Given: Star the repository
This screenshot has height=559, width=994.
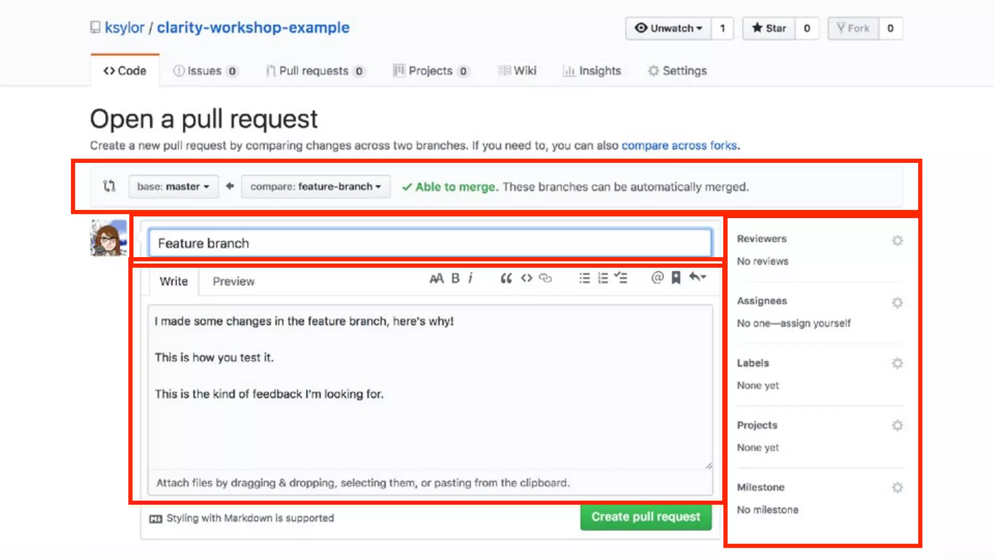Looking at the screenshot, I should point(769,28).
